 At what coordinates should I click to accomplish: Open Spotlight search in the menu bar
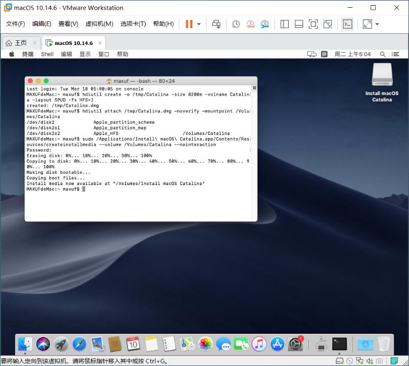coord(382,54)
